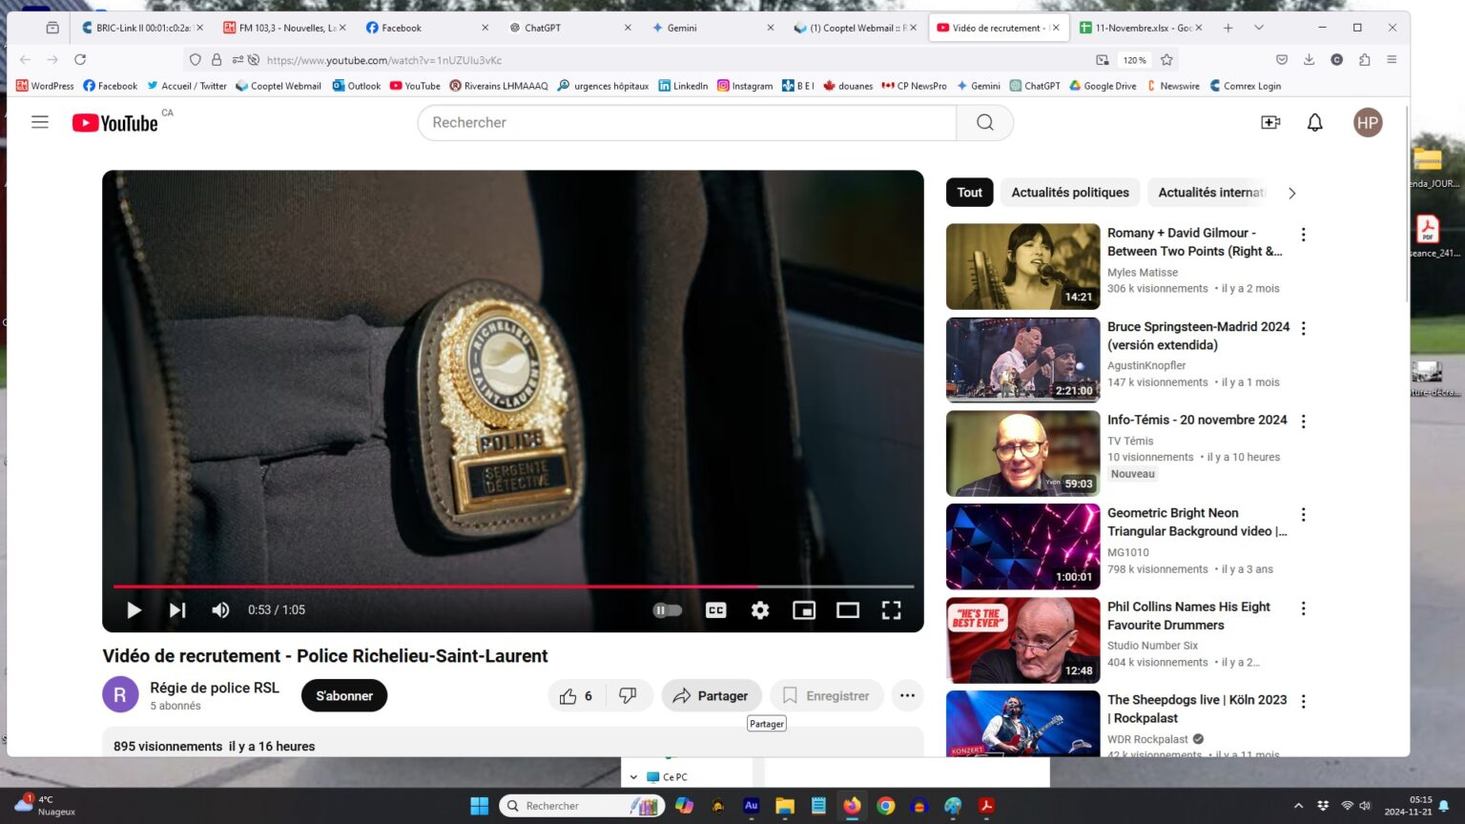The width and height of the screenshot is (1465, 824).
Task: Open the hamburger guide menu
Action: click(40, 122)
